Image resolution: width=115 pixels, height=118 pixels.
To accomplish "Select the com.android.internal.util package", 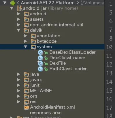I will point(56,25).
